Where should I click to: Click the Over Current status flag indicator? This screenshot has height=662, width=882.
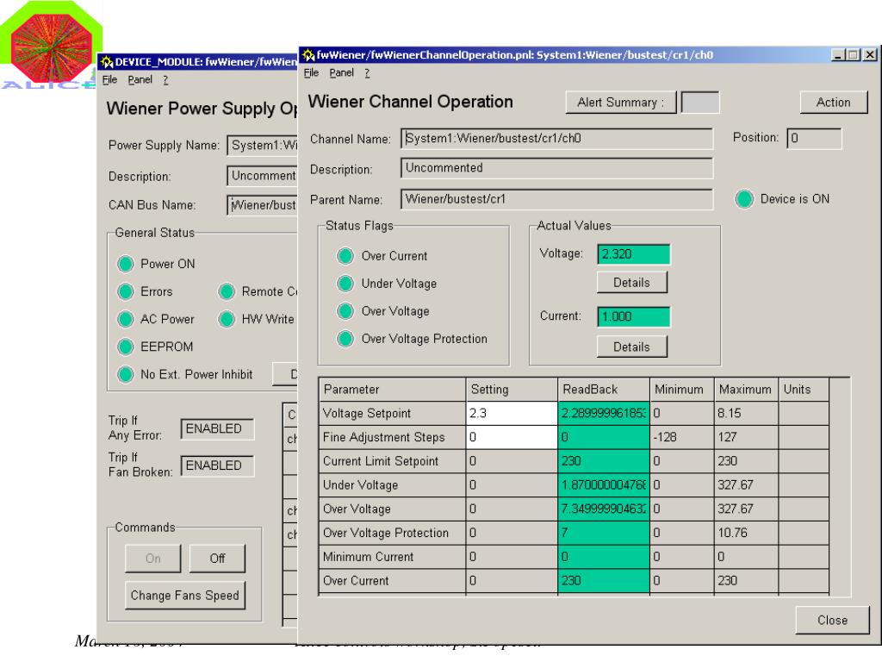345,255
